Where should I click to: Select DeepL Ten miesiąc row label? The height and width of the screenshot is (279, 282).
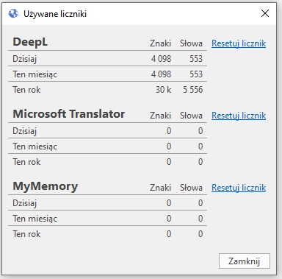tap(35, 74)
